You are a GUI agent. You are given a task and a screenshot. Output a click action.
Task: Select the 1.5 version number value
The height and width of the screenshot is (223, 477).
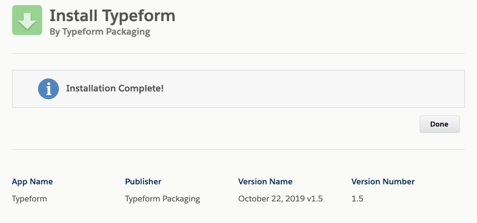357,199
